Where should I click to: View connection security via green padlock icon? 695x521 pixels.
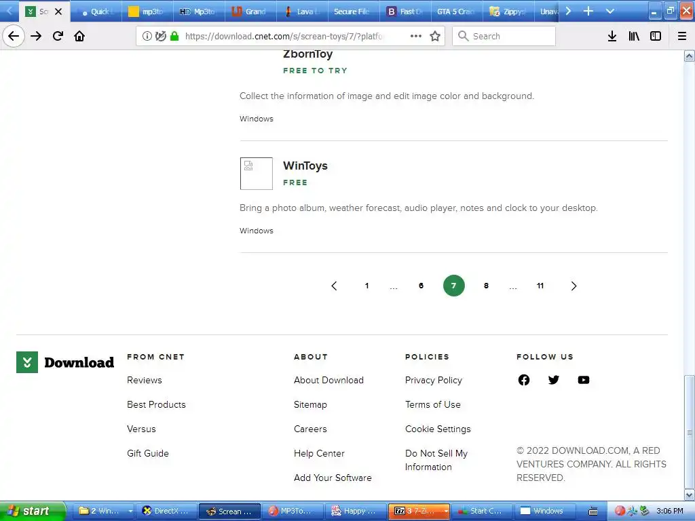(x=174, y=37)
